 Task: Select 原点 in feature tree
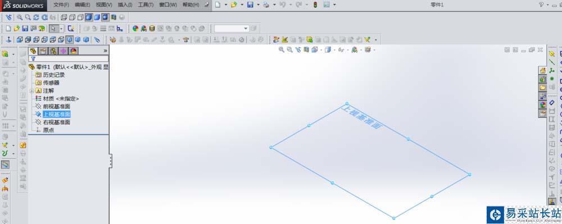coord(48,130)
